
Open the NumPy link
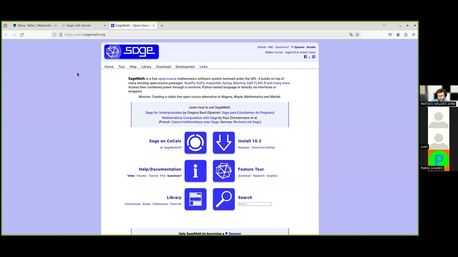189,83
